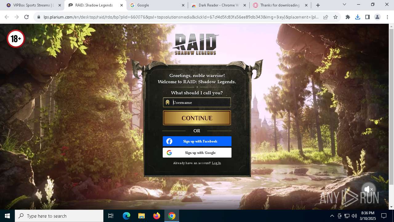Open the Windows notification center
This screenshot has height=222, width=394.
[384, 216]
